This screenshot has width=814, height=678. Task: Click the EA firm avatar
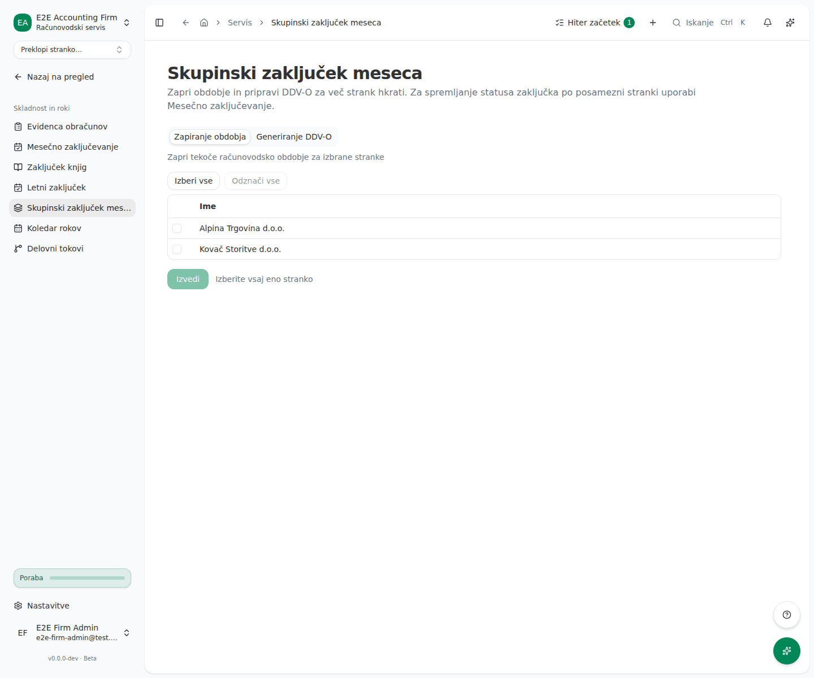(23, 23)
